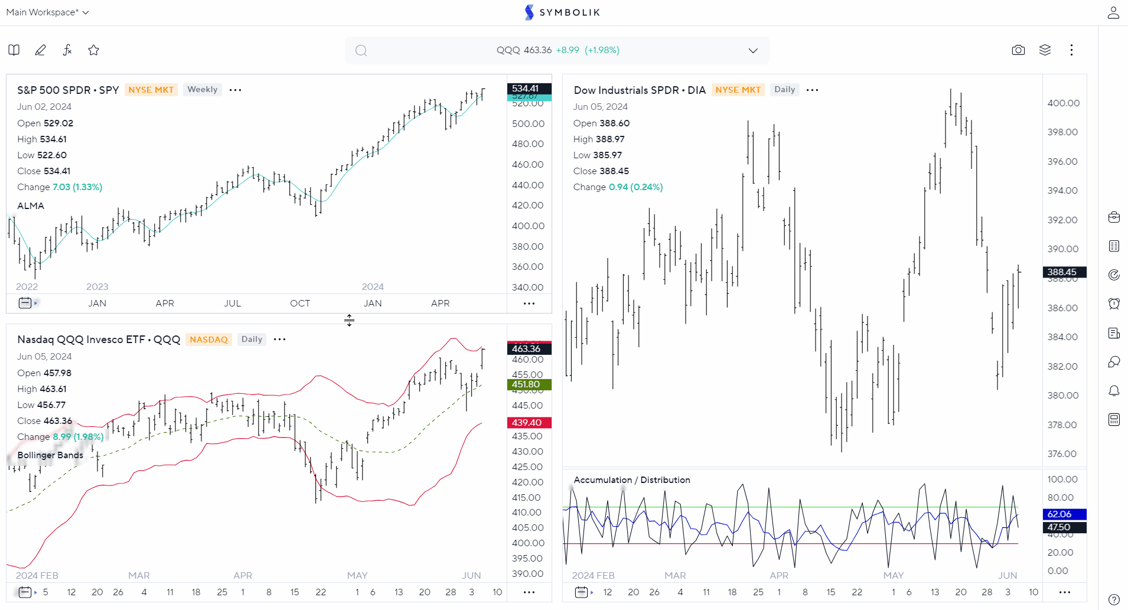Click the MAY label on QQQ time axis

point(357,576)
